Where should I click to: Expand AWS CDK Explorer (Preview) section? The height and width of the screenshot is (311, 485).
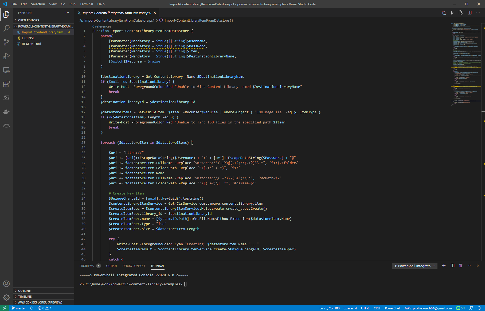pyautogui.click(x=44, y=302)
